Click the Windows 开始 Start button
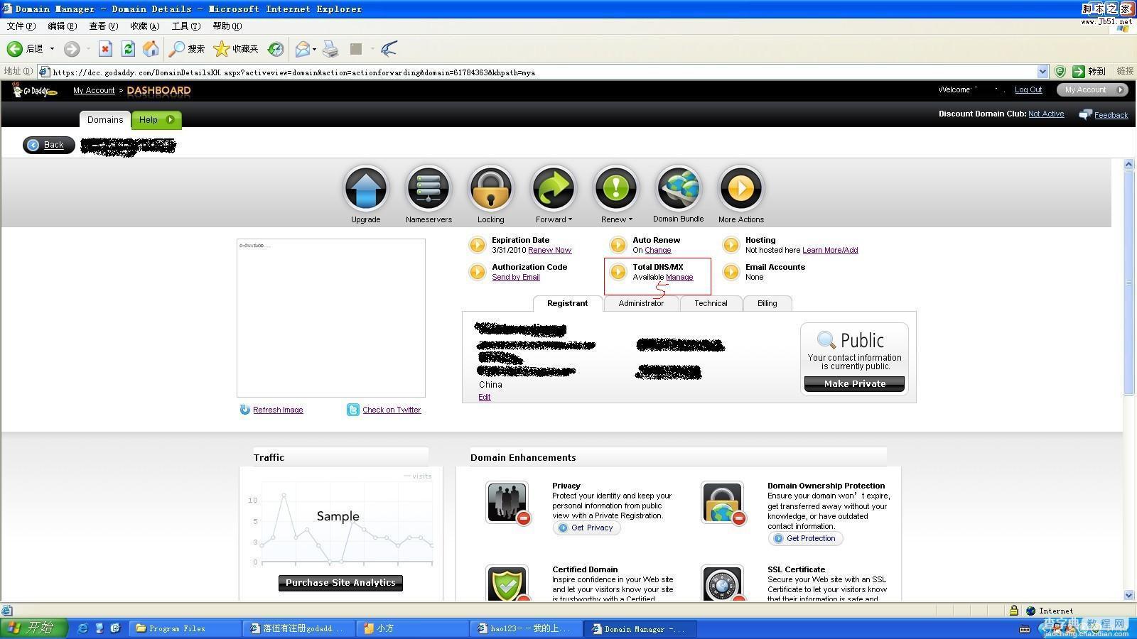This screenshot has width=1137, height=639. click(33, 628)
